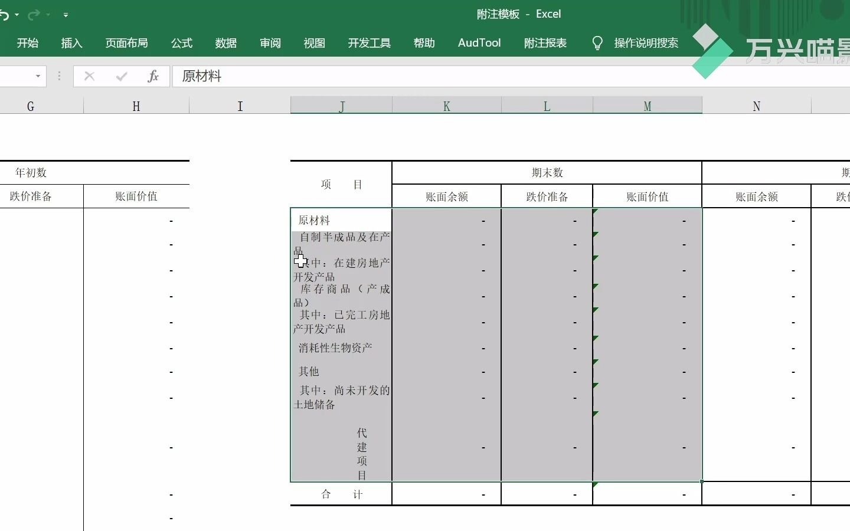Open the Undo history dropdown arrow

[x=17, y=15]
